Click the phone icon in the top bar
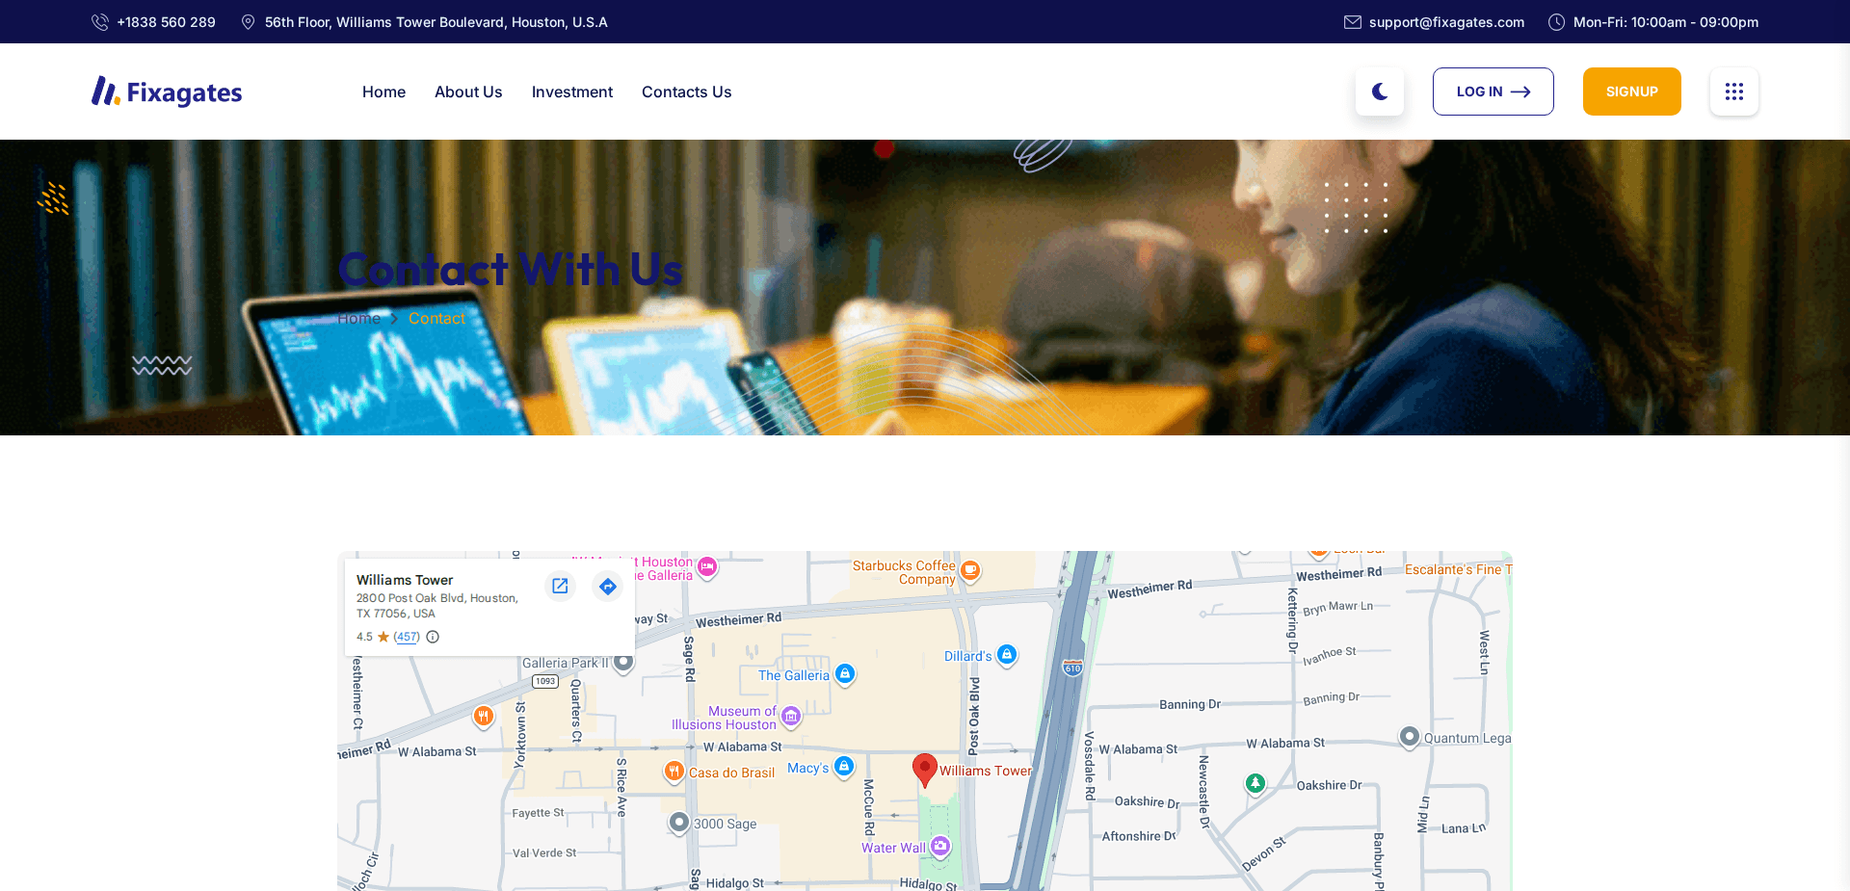 pos(100,21)
